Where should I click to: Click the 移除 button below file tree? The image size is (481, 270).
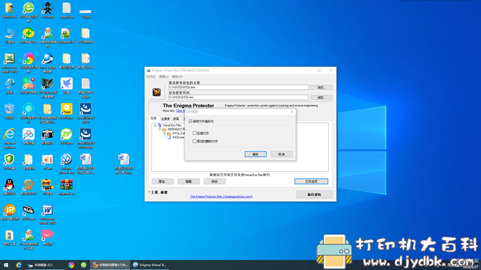(215, 182)
